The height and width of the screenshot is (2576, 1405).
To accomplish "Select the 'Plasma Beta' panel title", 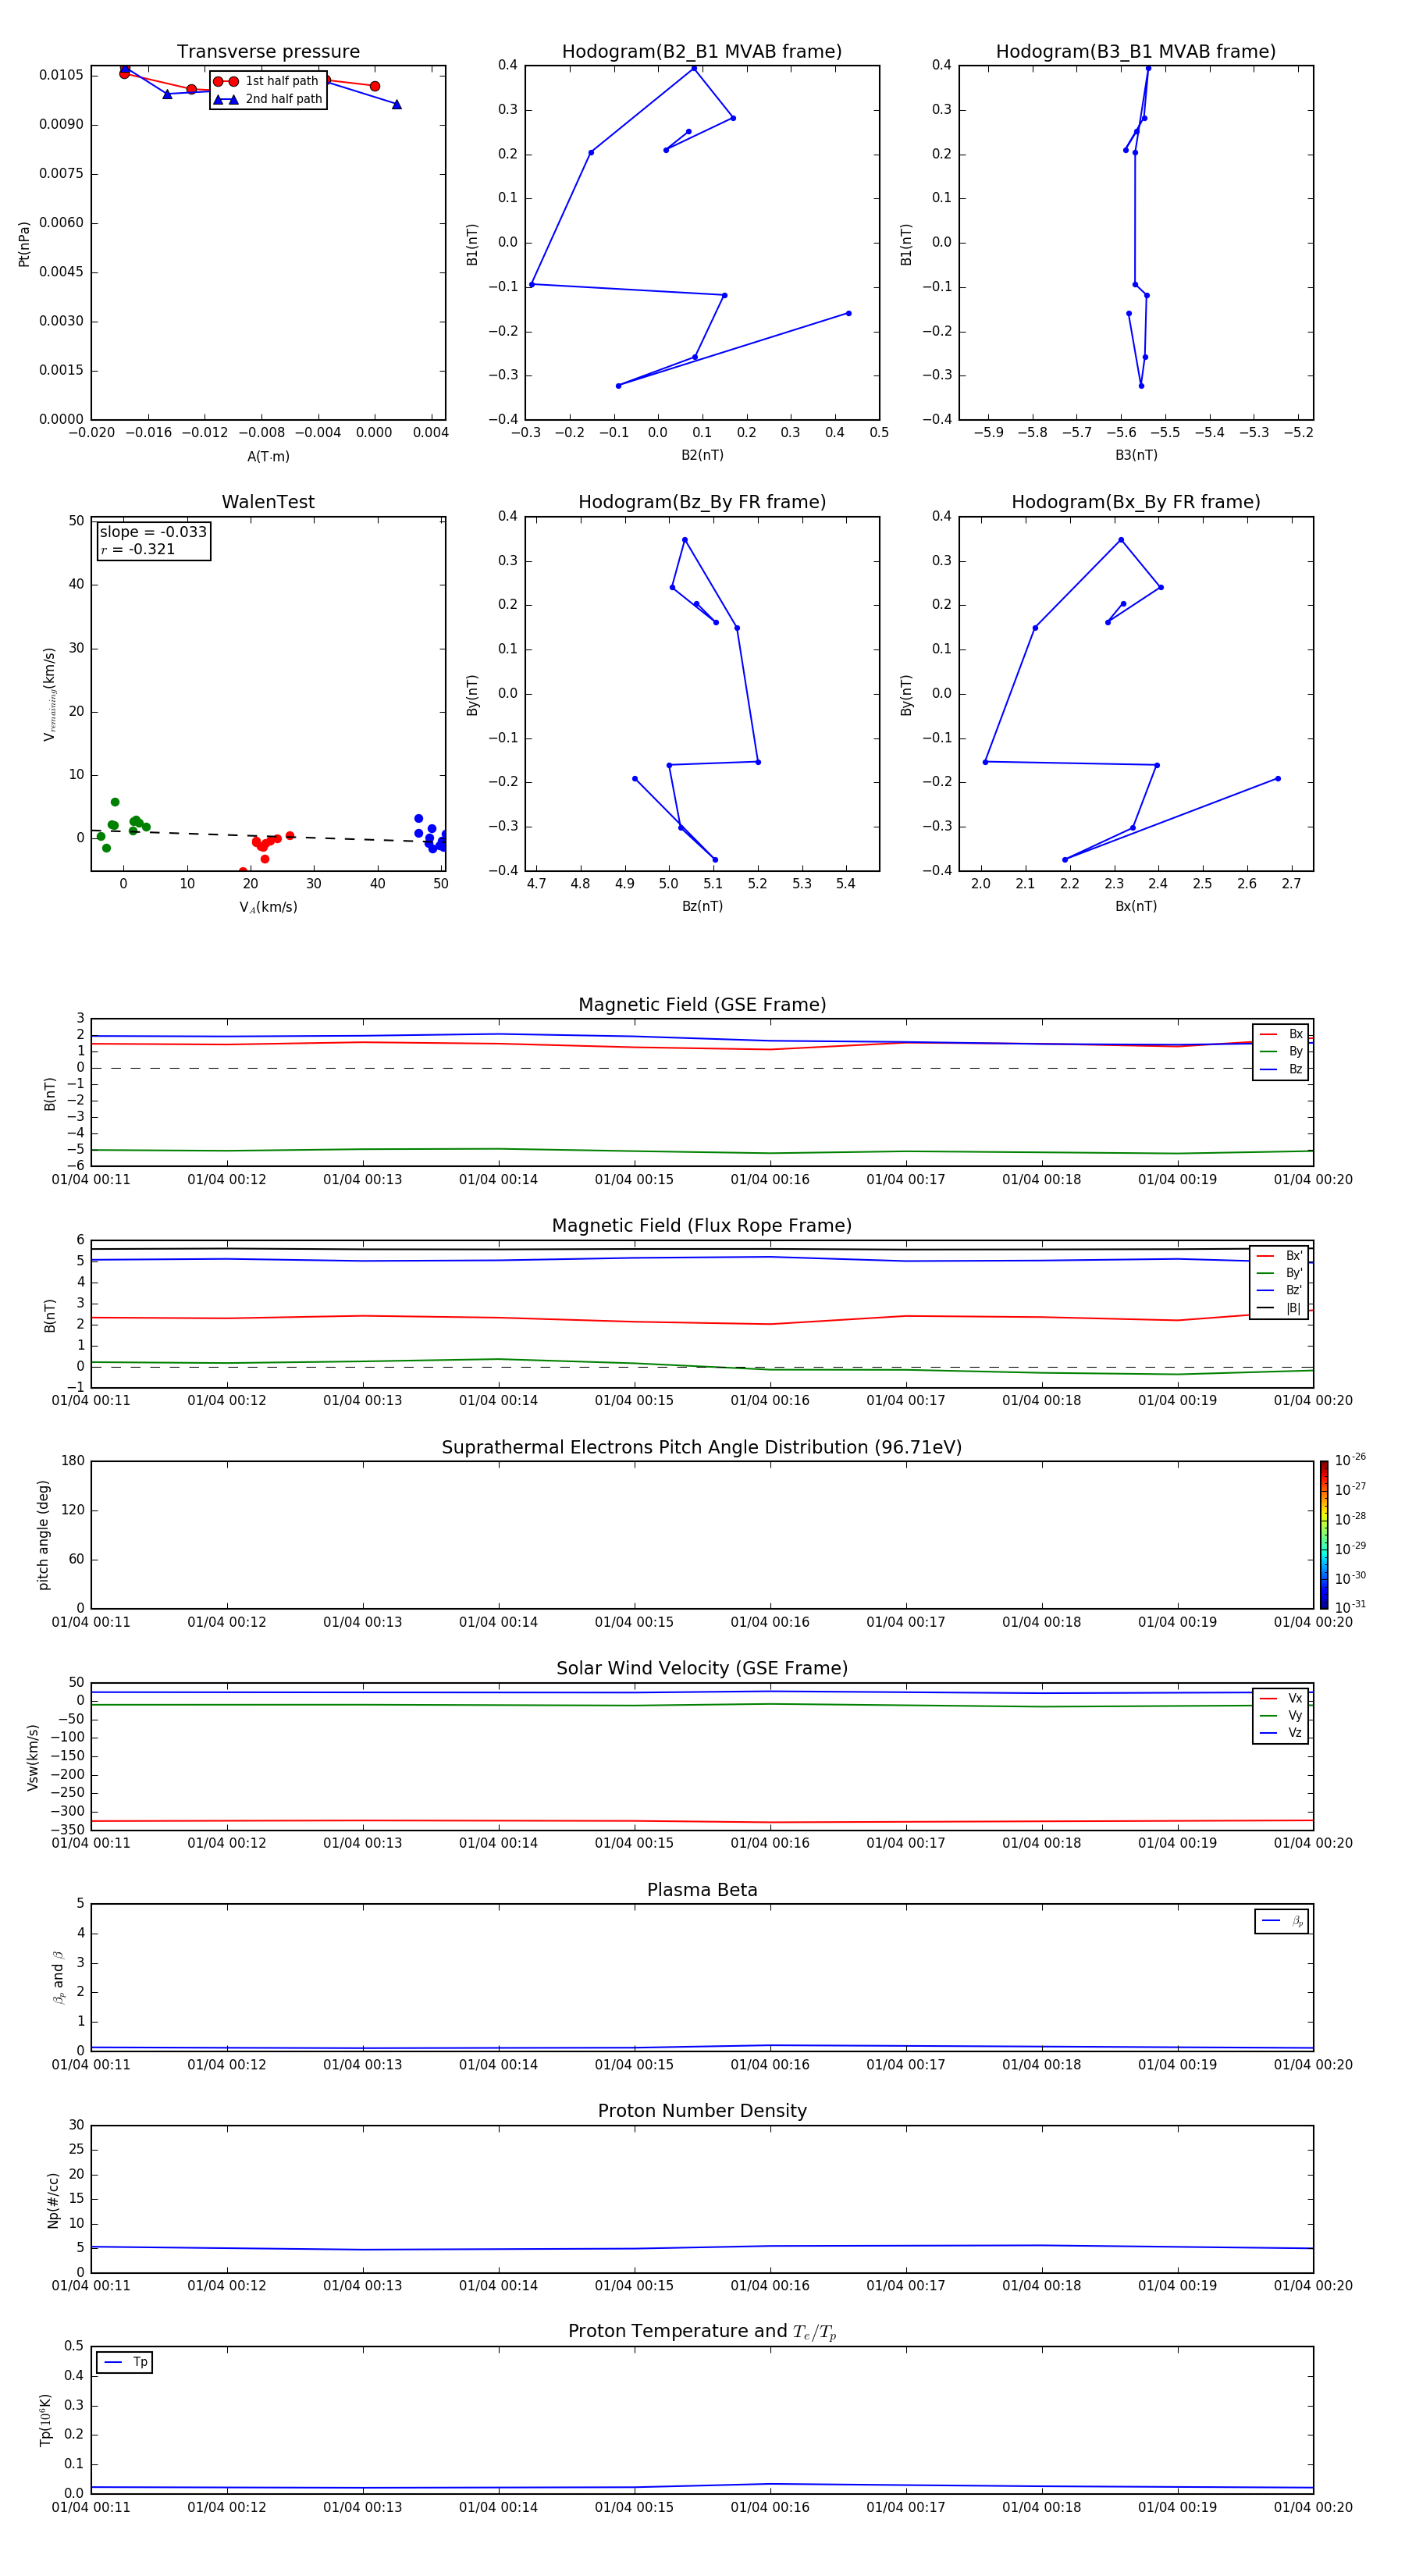I will 702,1890.
